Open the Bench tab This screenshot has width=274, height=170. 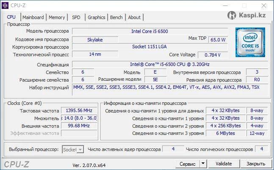point(116,17)
